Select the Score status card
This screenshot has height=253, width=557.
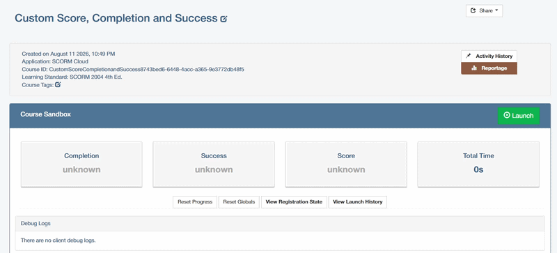(x=346, y=164)
